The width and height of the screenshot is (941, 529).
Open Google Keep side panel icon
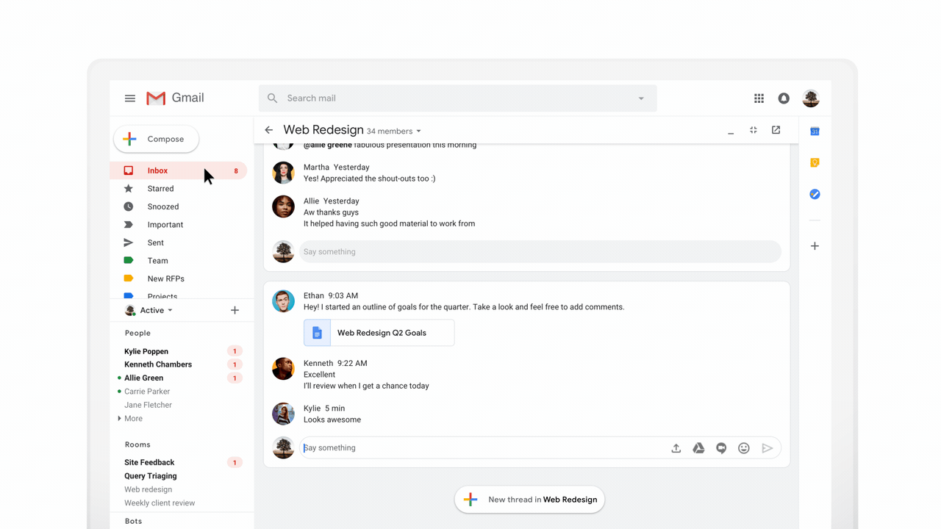coord(815,162)
